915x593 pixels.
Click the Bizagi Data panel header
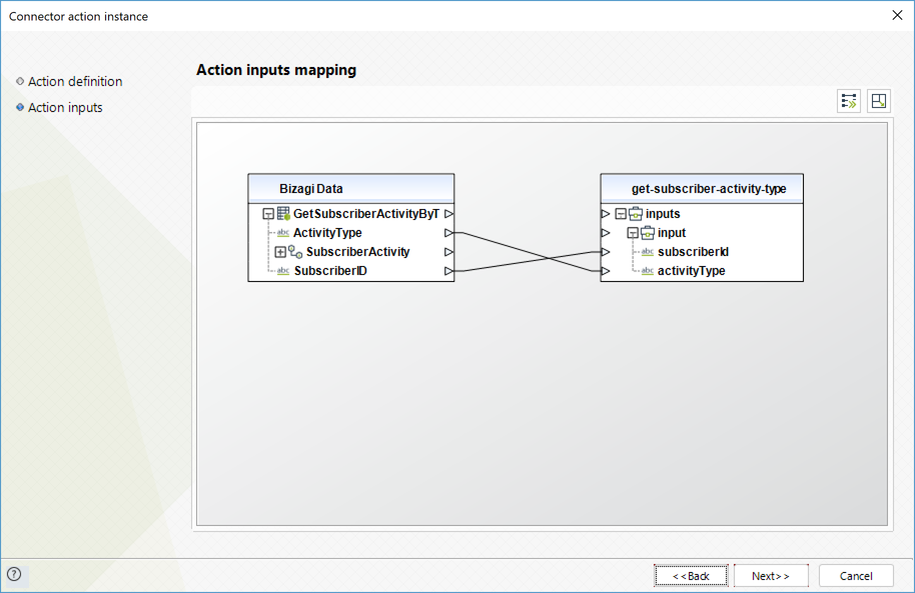tap(351, 188)
